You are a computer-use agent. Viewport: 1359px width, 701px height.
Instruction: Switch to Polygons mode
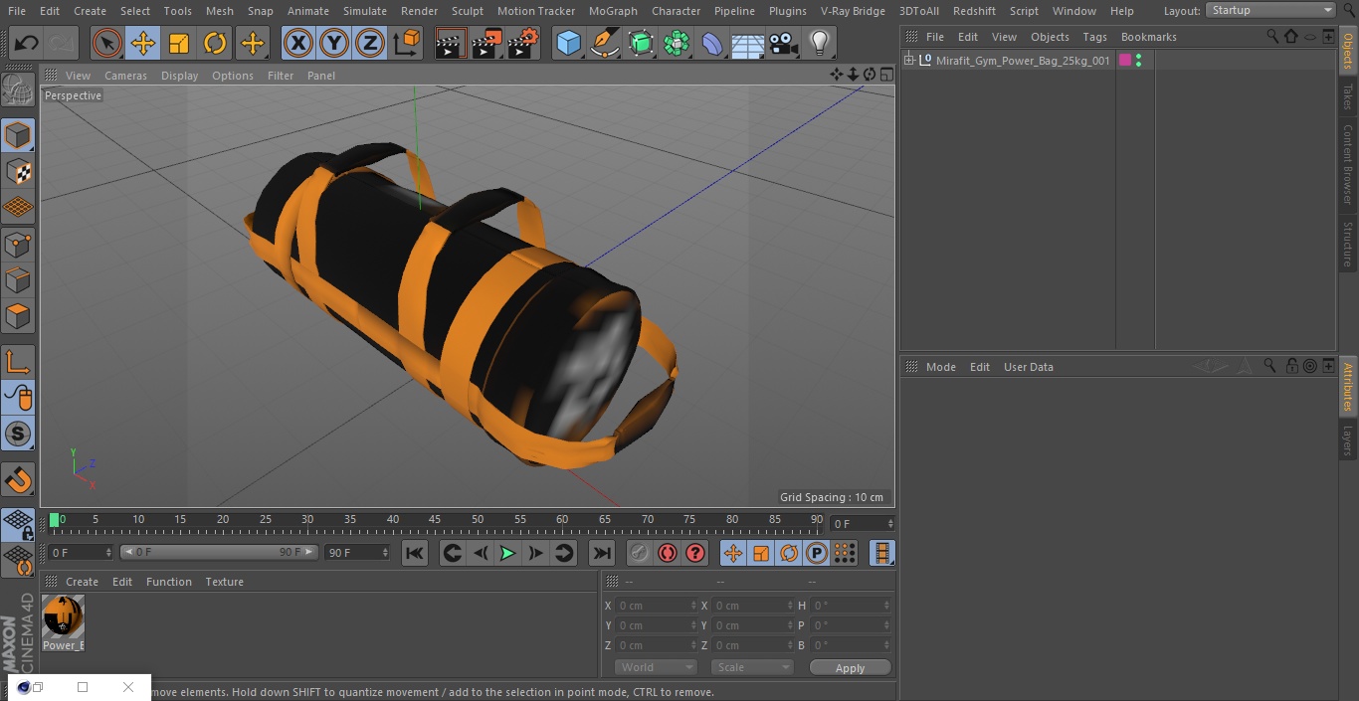coord(18,316)
